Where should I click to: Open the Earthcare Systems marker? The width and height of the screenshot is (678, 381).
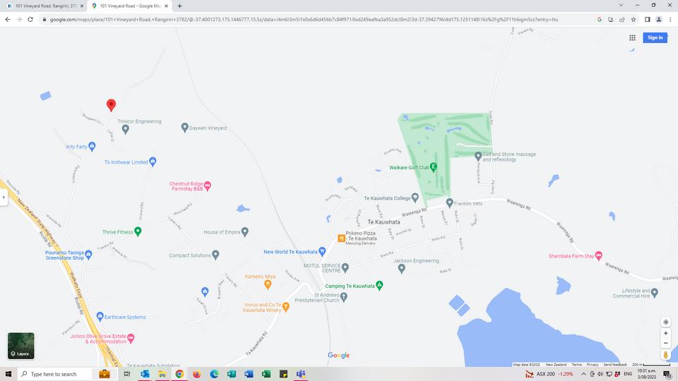pos(100,317)
